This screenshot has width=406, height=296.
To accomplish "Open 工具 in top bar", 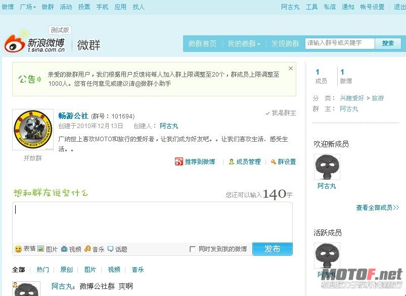I will [x=311, y=7].
